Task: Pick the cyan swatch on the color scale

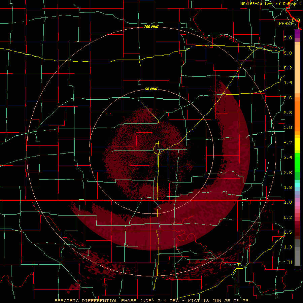Action: pyautogui.click(x=297, y=185)
